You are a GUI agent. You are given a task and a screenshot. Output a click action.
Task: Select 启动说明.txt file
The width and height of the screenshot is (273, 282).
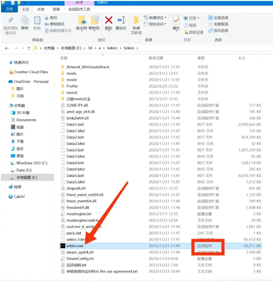point(76,265)
